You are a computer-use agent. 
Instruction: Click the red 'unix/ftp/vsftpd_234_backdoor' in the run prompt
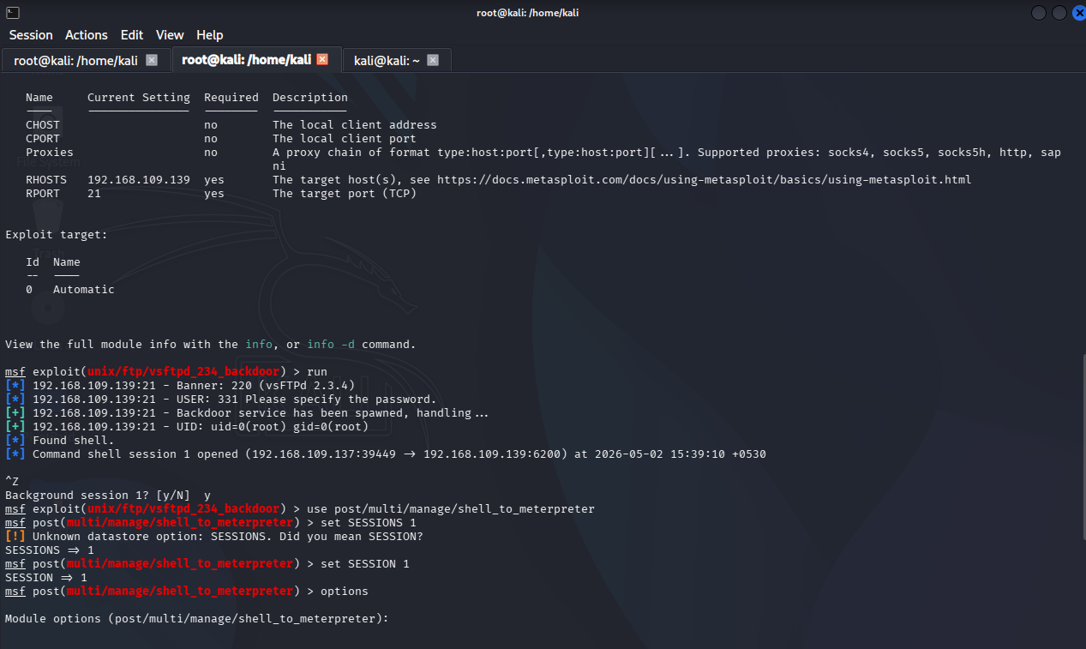click(x=183, y=372)
